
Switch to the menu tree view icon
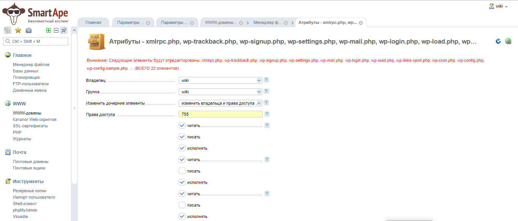pyautogui.click(x=7, y=30)
